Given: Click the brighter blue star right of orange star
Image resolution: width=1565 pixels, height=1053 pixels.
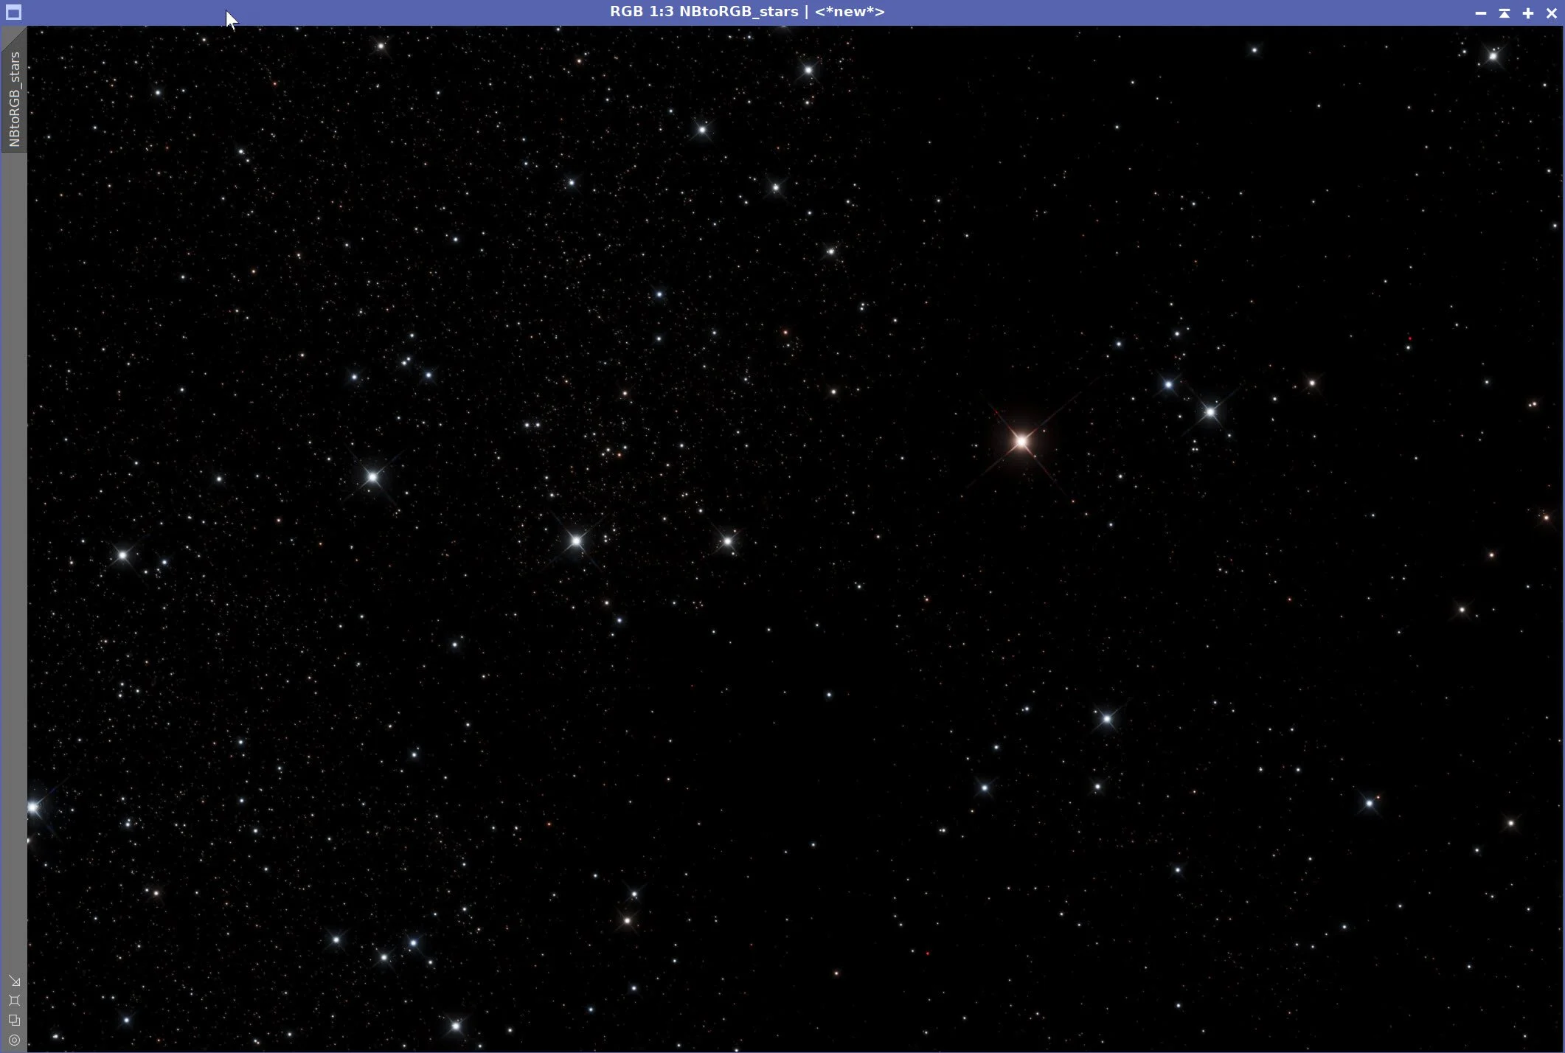Looking at the screenshot, I should coord(1210,412).
